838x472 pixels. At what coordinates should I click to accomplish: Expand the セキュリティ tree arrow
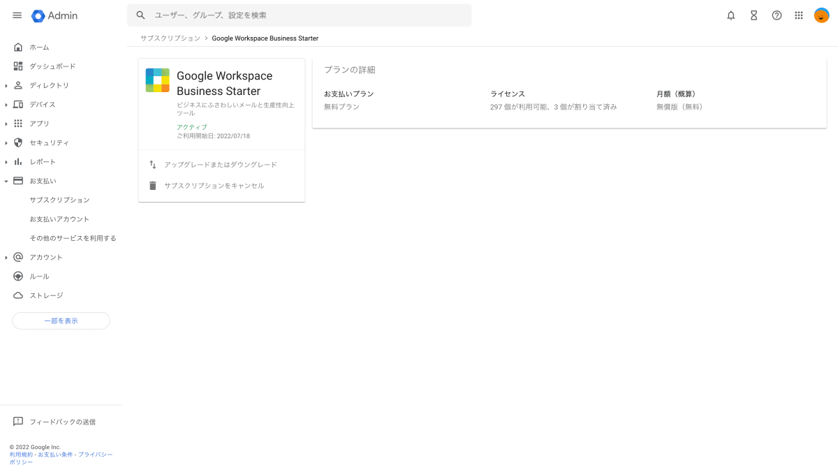pyautogui.click(x=6, y=143)
